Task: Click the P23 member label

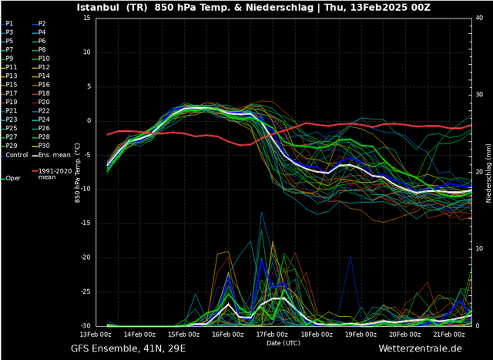Action: tap(9, 119)
